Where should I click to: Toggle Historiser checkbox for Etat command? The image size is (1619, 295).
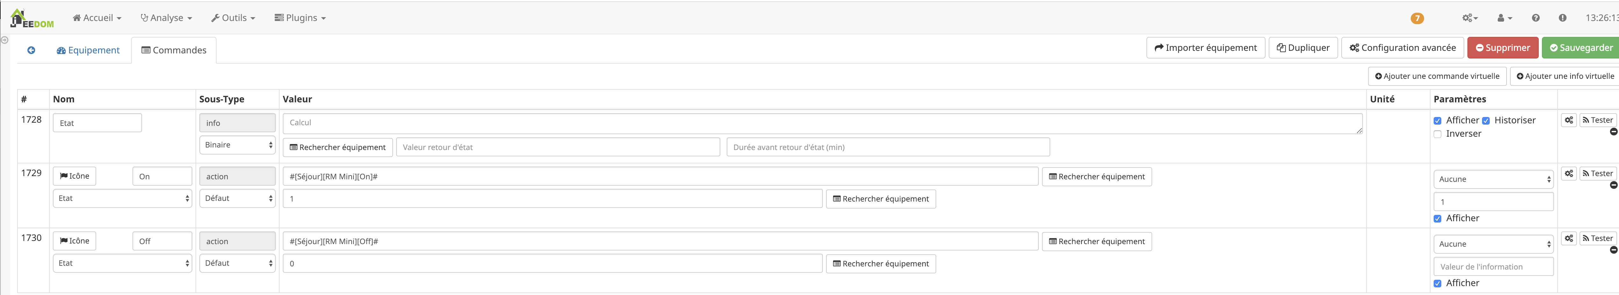click(x=1486, y=120)
